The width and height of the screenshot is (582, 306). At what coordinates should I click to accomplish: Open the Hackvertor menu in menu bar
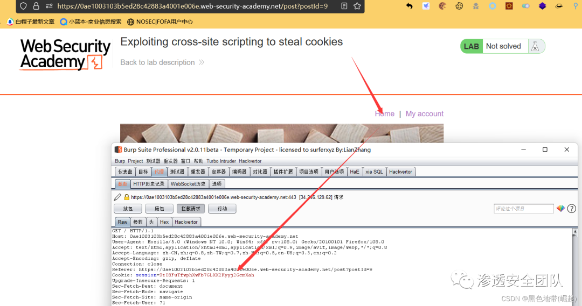250,161
